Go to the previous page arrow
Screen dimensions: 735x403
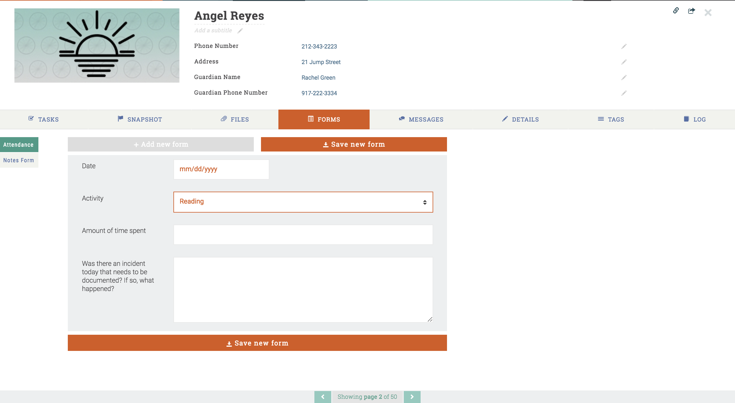click(322, 397)
